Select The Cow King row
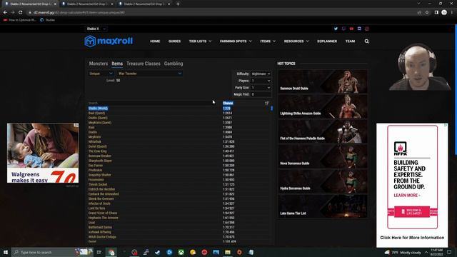Viewport: 457px width, 257px height. (x=180, y=151)
